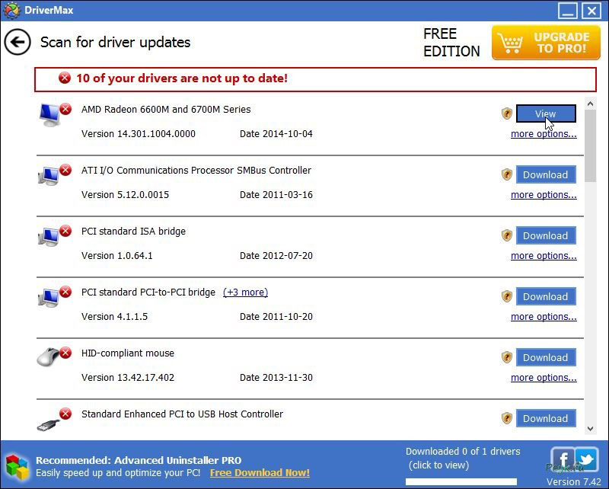Image resolution: width=609 pixels, height=489 pixels.
Task: Minimize the DriverMax window
Action: coord(567,11)
